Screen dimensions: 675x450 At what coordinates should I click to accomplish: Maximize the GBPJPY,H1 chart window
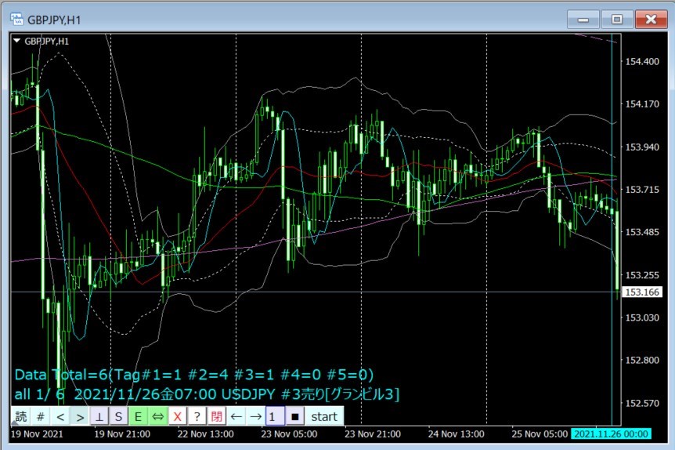click(617, 20)
